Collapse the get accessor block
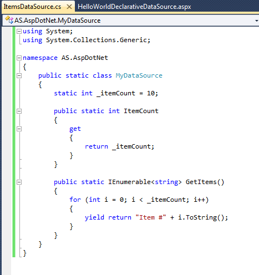The height and width of the screenshot is (275, 259). pos(19,129)
